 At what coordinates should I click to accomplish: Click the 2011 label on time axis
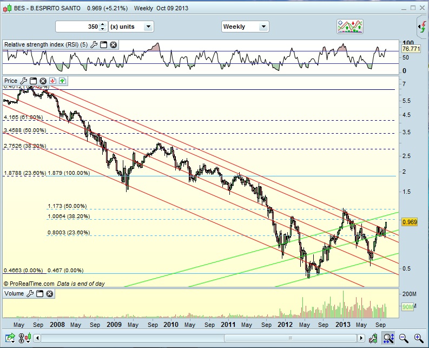228,325
